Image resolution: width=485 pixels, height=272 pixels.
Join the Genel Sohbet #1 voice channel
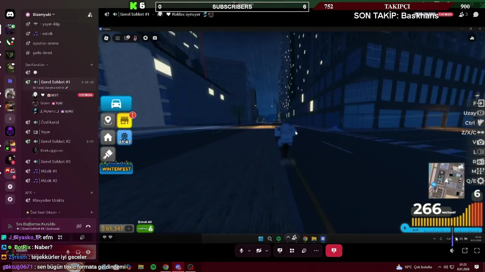[55, 82]
